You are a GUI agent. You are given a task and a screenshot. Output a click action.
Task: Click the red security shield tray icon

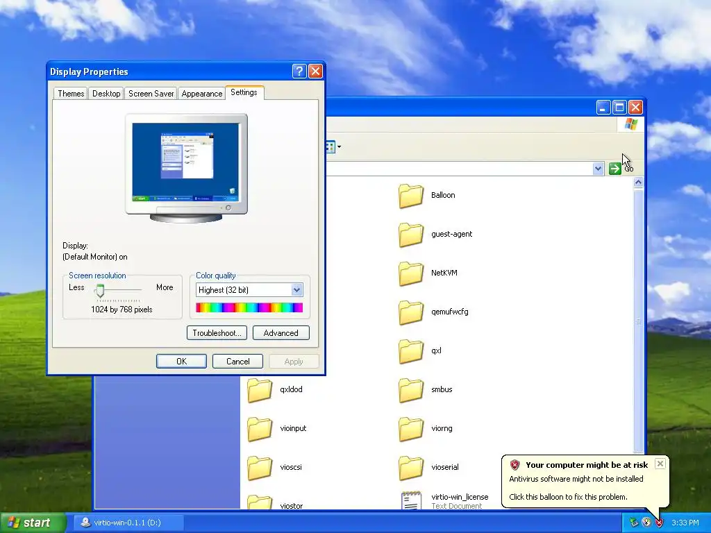(660, 523)
